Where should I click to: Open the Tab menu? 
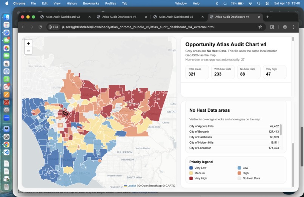point(125,3)
